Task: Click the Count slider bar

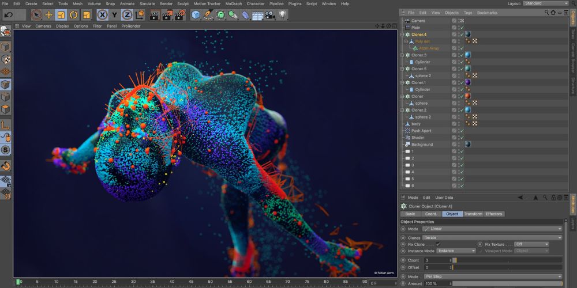Action: click(x=508, y=260)
